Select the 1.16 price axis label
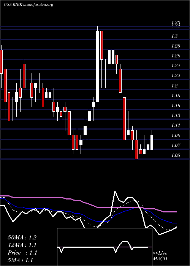Image resolution: width=190 pixels, height=266 pixels. pyautogui.click(x=176, y=106)
